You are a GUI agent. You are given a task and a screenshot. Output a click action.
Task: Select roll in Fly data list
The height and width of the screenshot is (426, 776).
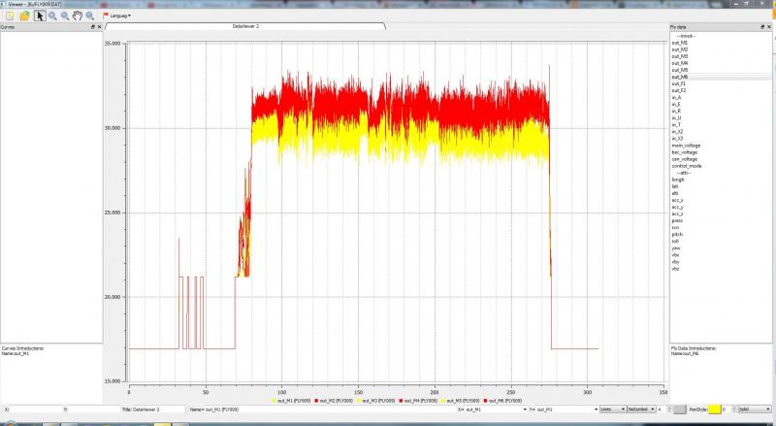(x=675, y=242)
